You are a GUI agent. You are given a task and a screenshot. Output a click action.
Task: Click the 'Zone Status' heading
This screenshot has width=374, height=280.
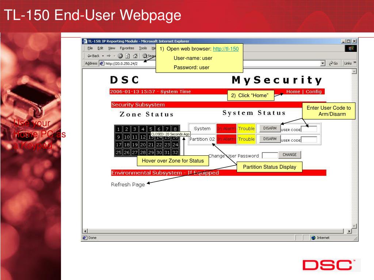tap(146, 114)
